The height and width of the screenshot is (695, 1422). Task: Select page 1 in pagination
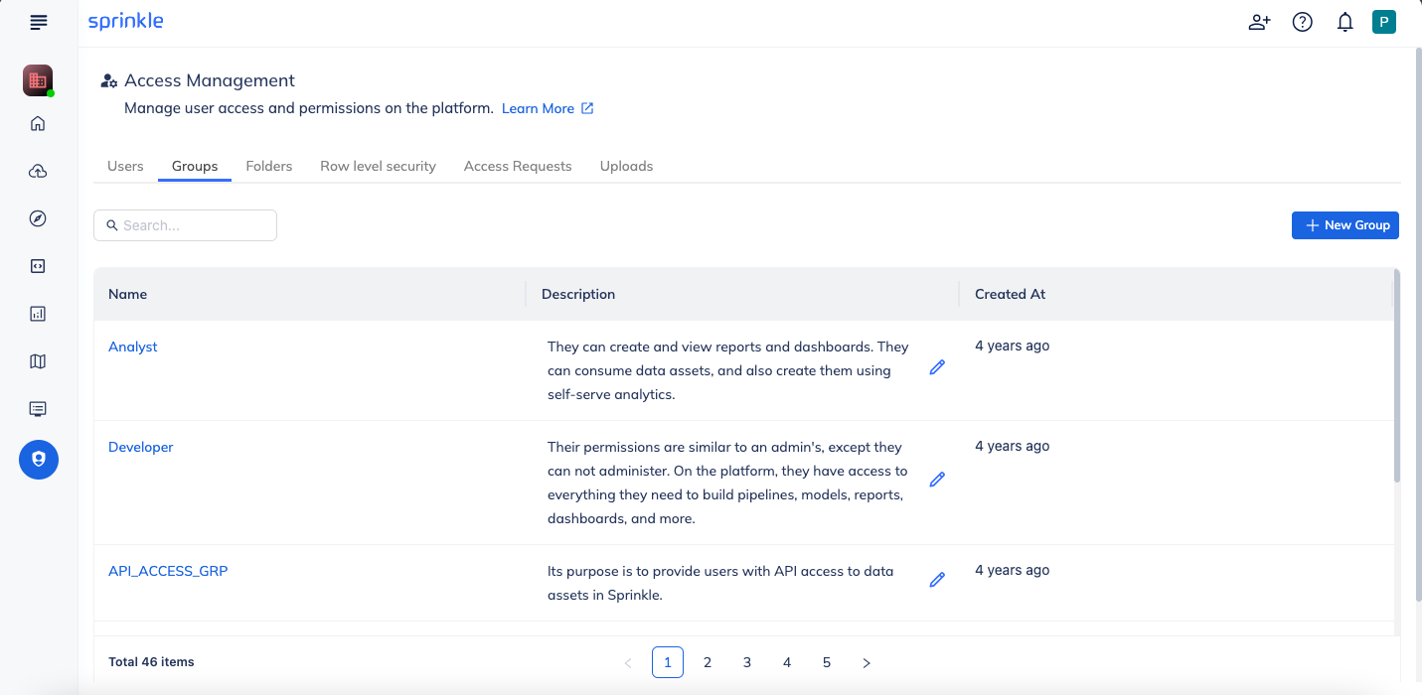(x=668, y=662)
